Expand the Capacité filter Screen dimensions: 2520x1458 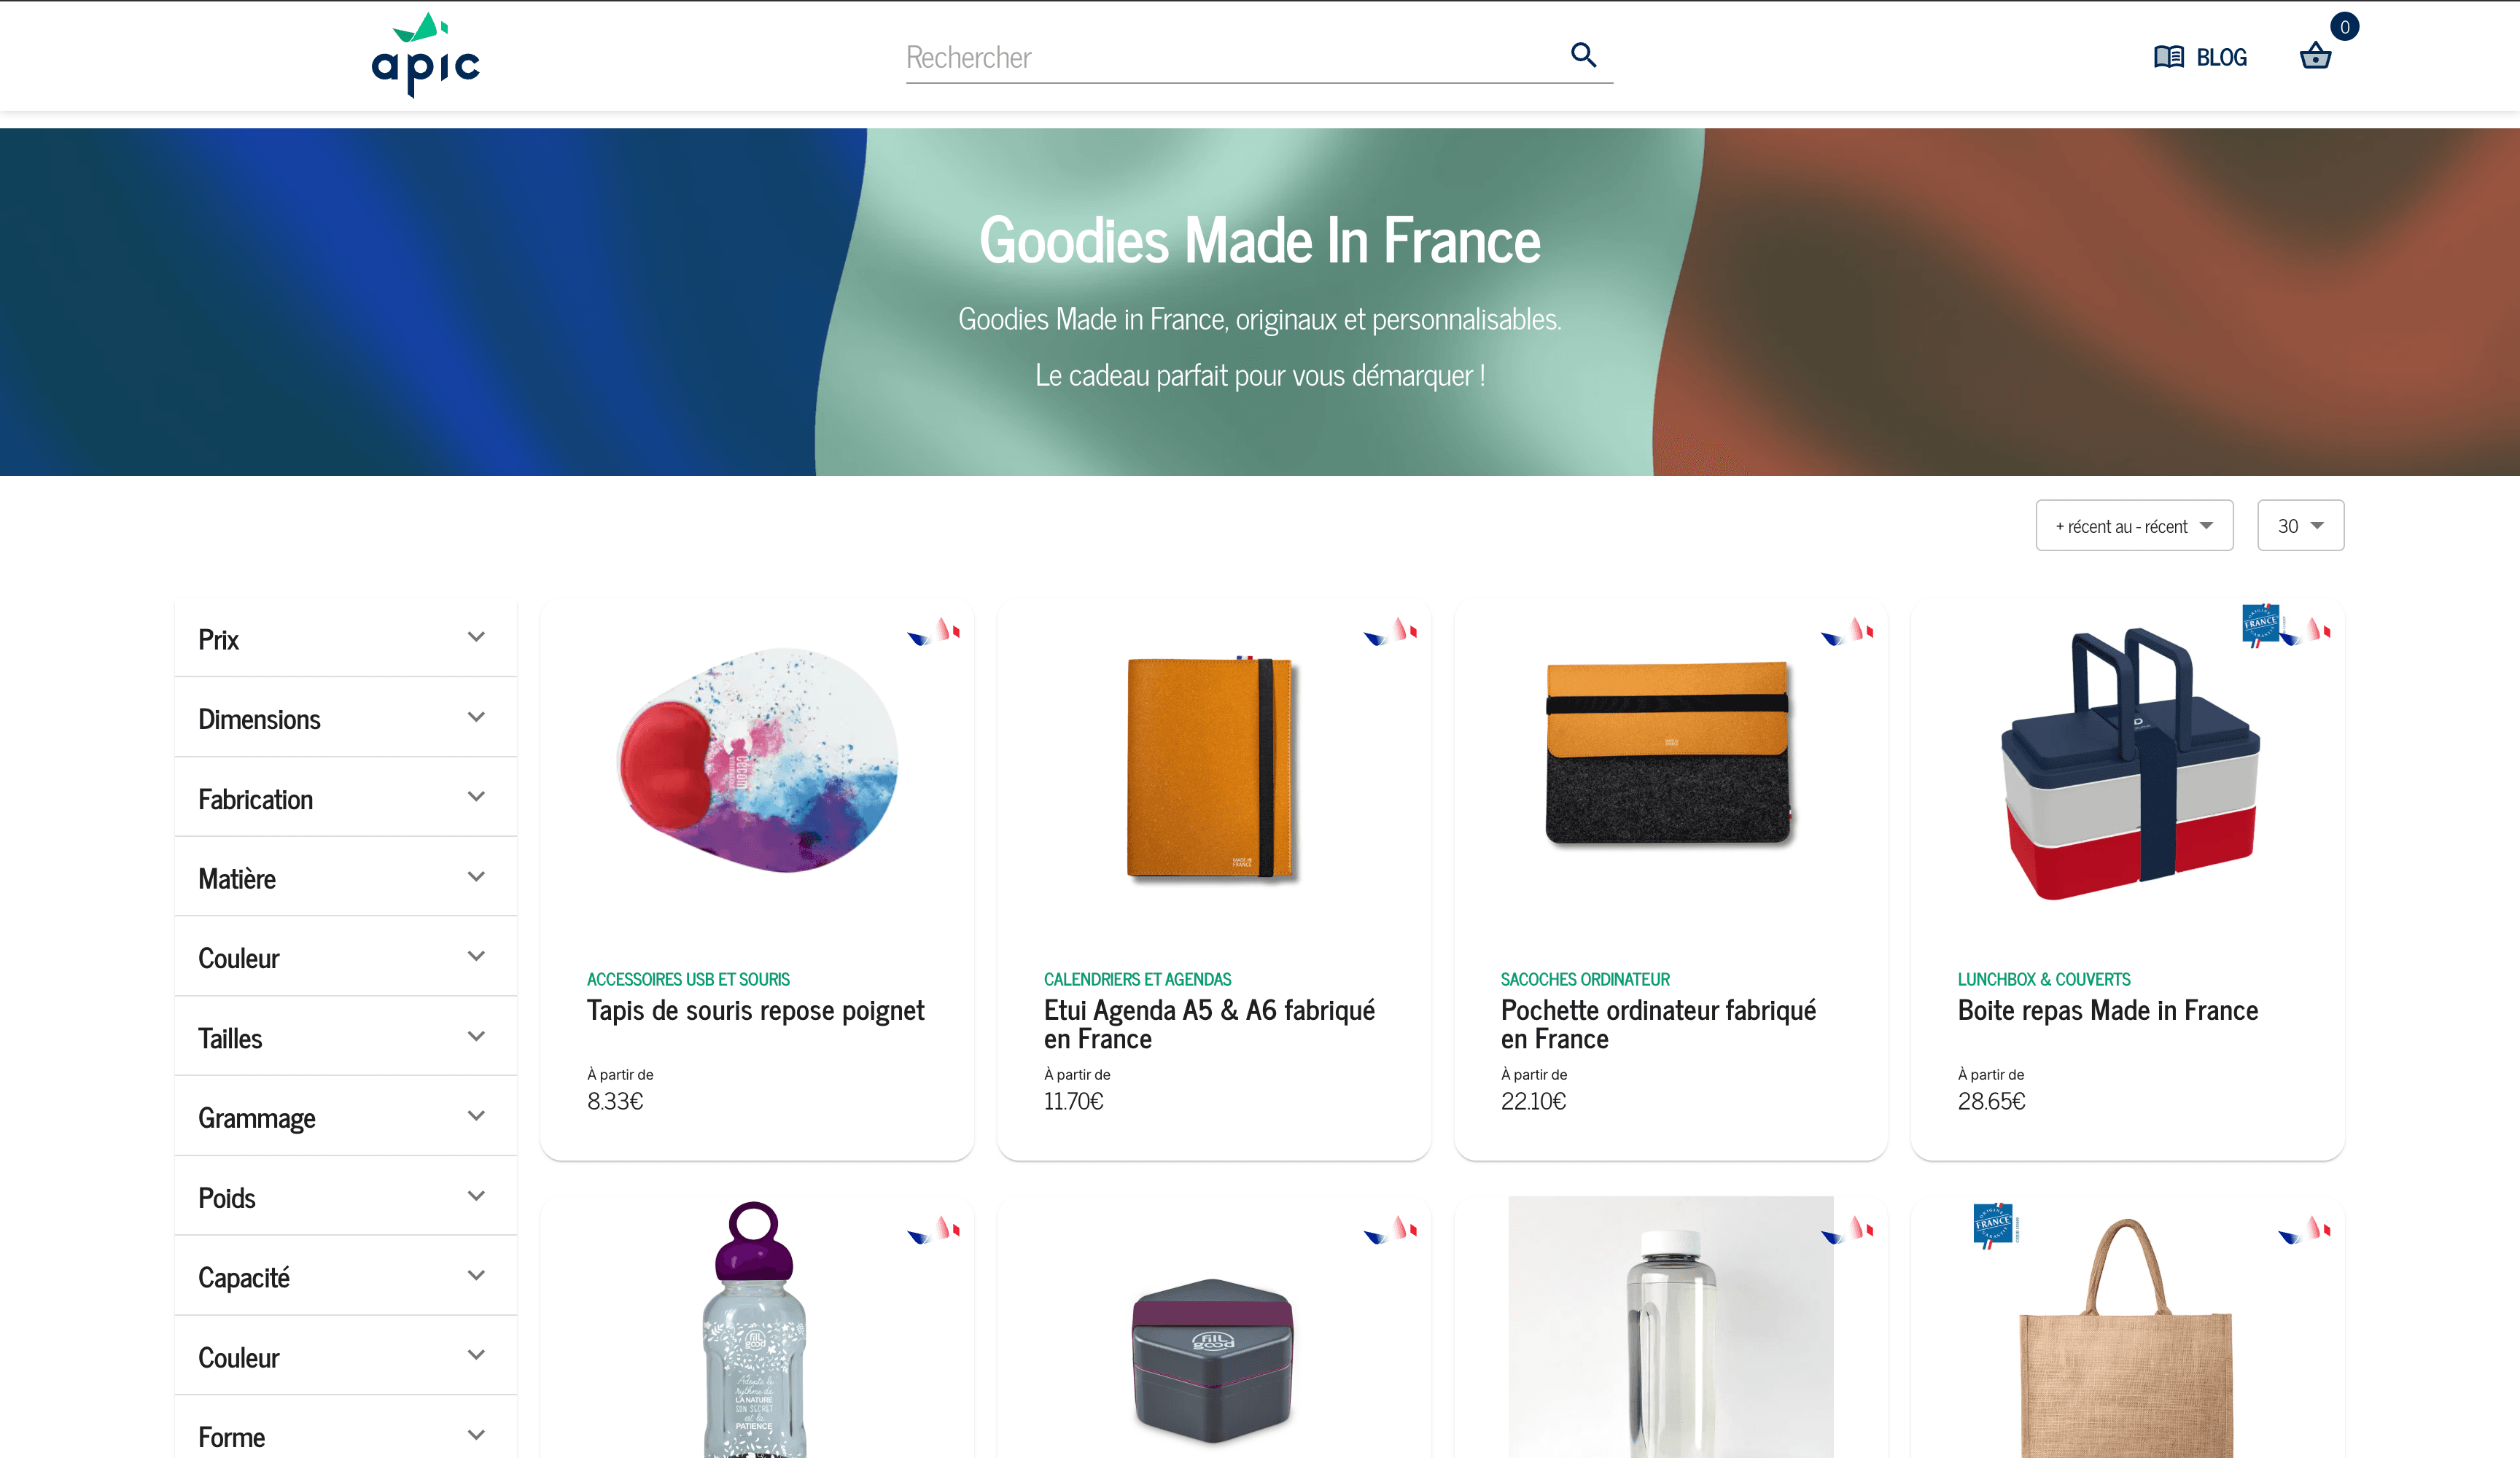click(x=345, y=1276)
